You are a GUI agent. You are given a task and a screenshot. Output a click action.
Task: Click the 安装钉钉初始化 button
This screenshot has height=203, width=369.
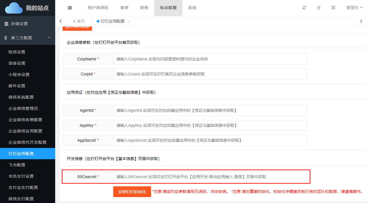click(x=132, y=192)
